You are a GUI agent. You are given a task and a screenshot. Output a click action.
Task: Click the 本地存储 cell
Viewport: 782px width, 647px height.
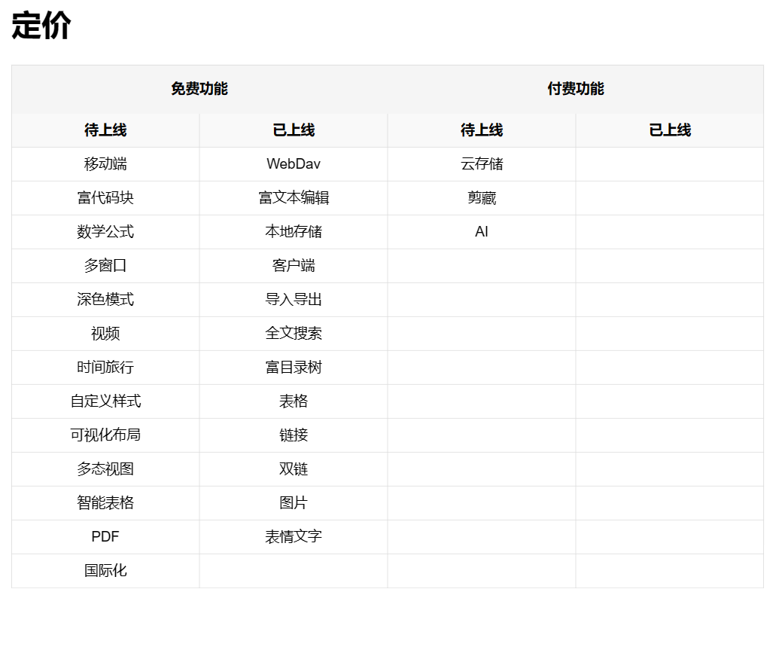pos(294,232)
